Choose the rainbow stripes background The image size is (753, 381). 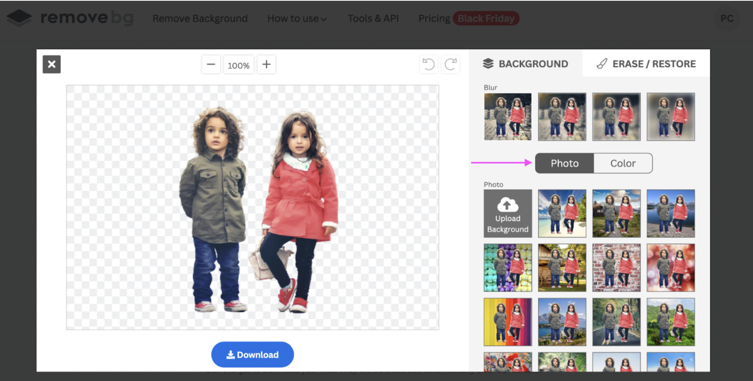(x=508, y=321)
